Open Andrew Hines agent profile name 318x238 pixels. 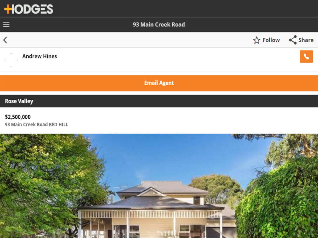click(39, 56)
